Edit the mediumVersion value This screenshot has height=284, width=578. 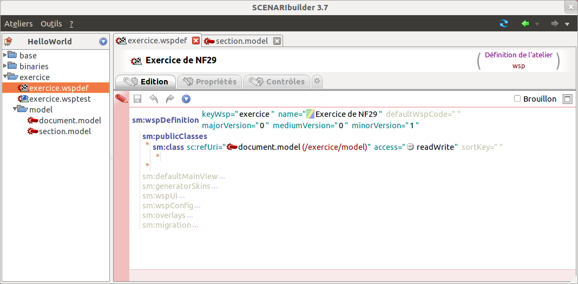click(x=341, y=126)
